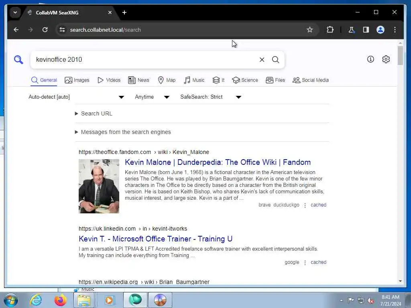Launch Firefox from the taskbar
The height and width of the screenshot is (308, 411).
[60, 300]
